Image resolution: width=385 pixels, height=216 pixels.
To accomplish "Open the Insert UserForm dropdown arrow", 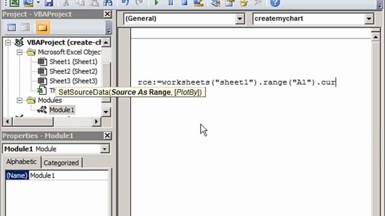I will (38, 3).
